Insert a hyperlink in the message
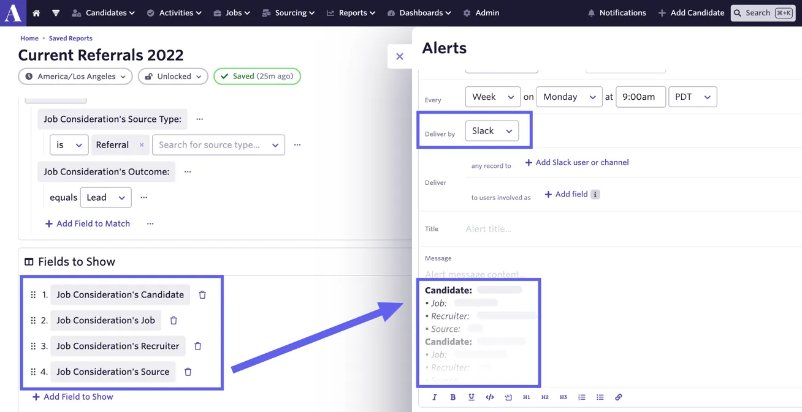802x412 pixels. click(619, 397)
